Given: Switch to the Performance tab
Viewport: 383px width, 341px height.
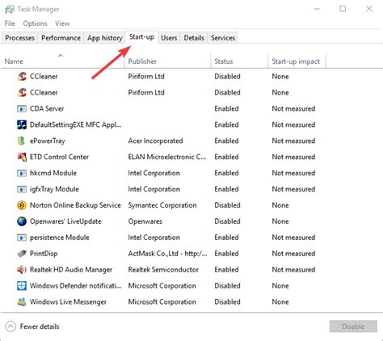Looking at the screenshot, I should tap(61, 38).
